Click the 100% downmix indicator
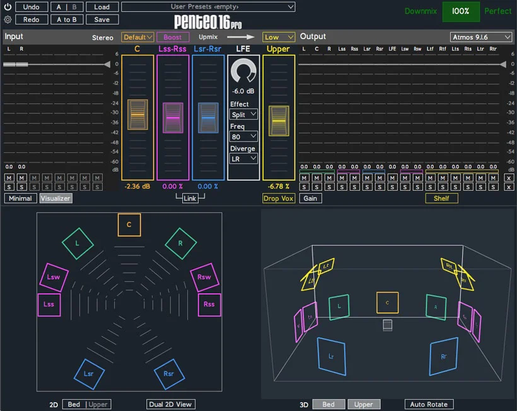 pyautogui.click(x=461, y=11)
